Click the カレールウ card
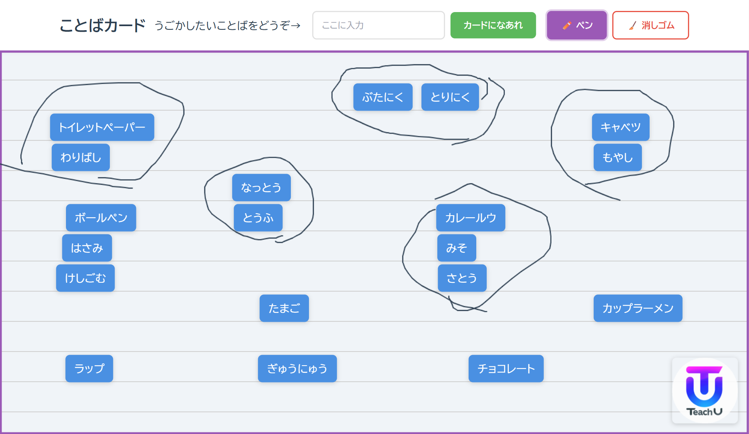 (x=470, y=218)
